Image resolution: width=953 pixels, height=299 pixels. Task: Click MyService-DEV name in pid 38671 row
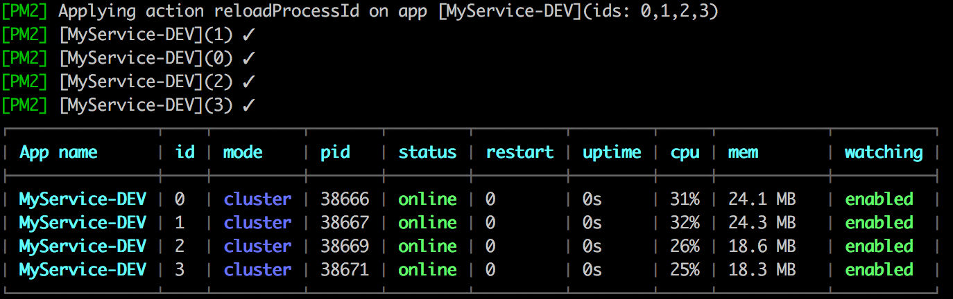coord(83,270)
